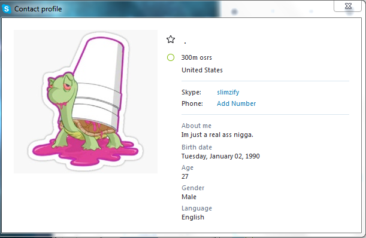The image size is (366, 238).
Task: Click the slimzify Skype name link
Action: 228,92
